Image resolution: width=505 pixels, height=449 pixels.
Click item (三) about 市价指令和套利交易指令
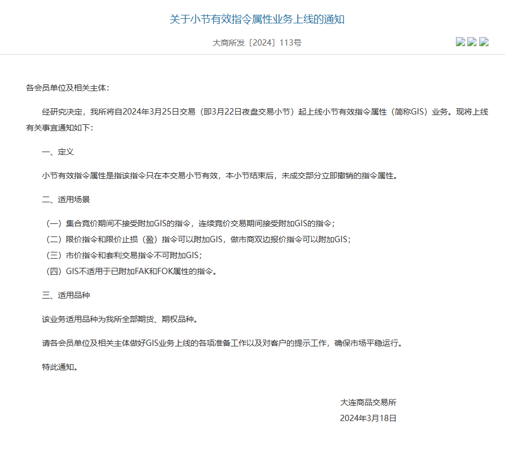tap(123, 255)
